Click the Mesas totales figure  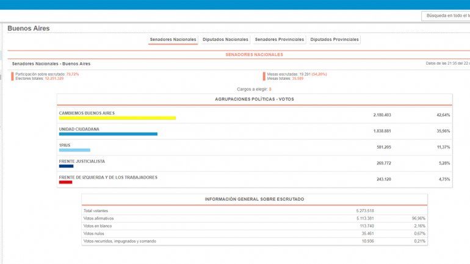tap(298, 79)
